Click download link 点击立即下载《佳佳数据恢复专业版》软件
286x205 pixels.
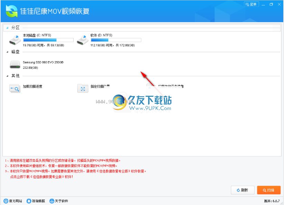pos(41,177)
